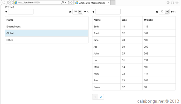The image size is (181, 104).
Task: Click the eye icon above the right grid
Action: 157,12
